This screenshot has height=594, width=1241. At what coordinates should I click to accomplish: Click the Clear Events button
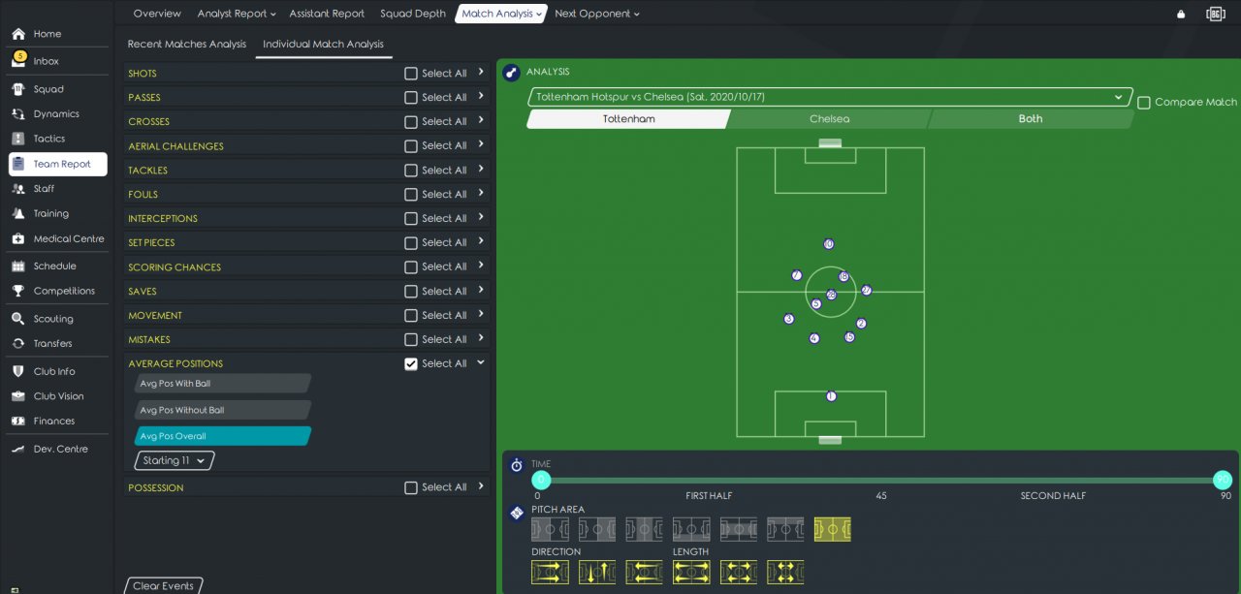click(x=163, y=586)
